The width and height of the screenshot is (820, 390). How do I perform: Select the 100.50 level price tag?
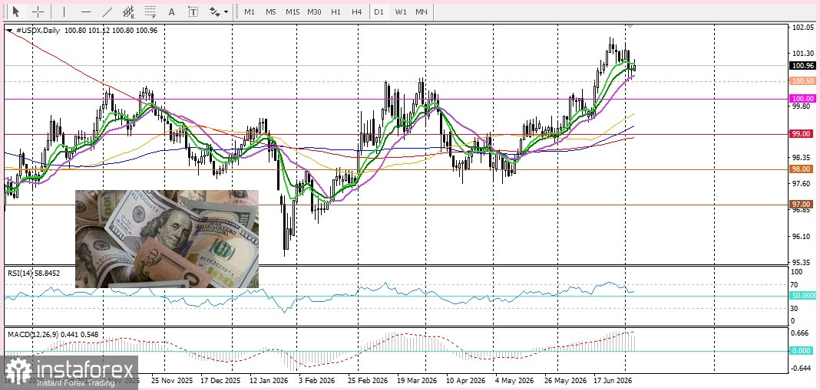[803, 81]
